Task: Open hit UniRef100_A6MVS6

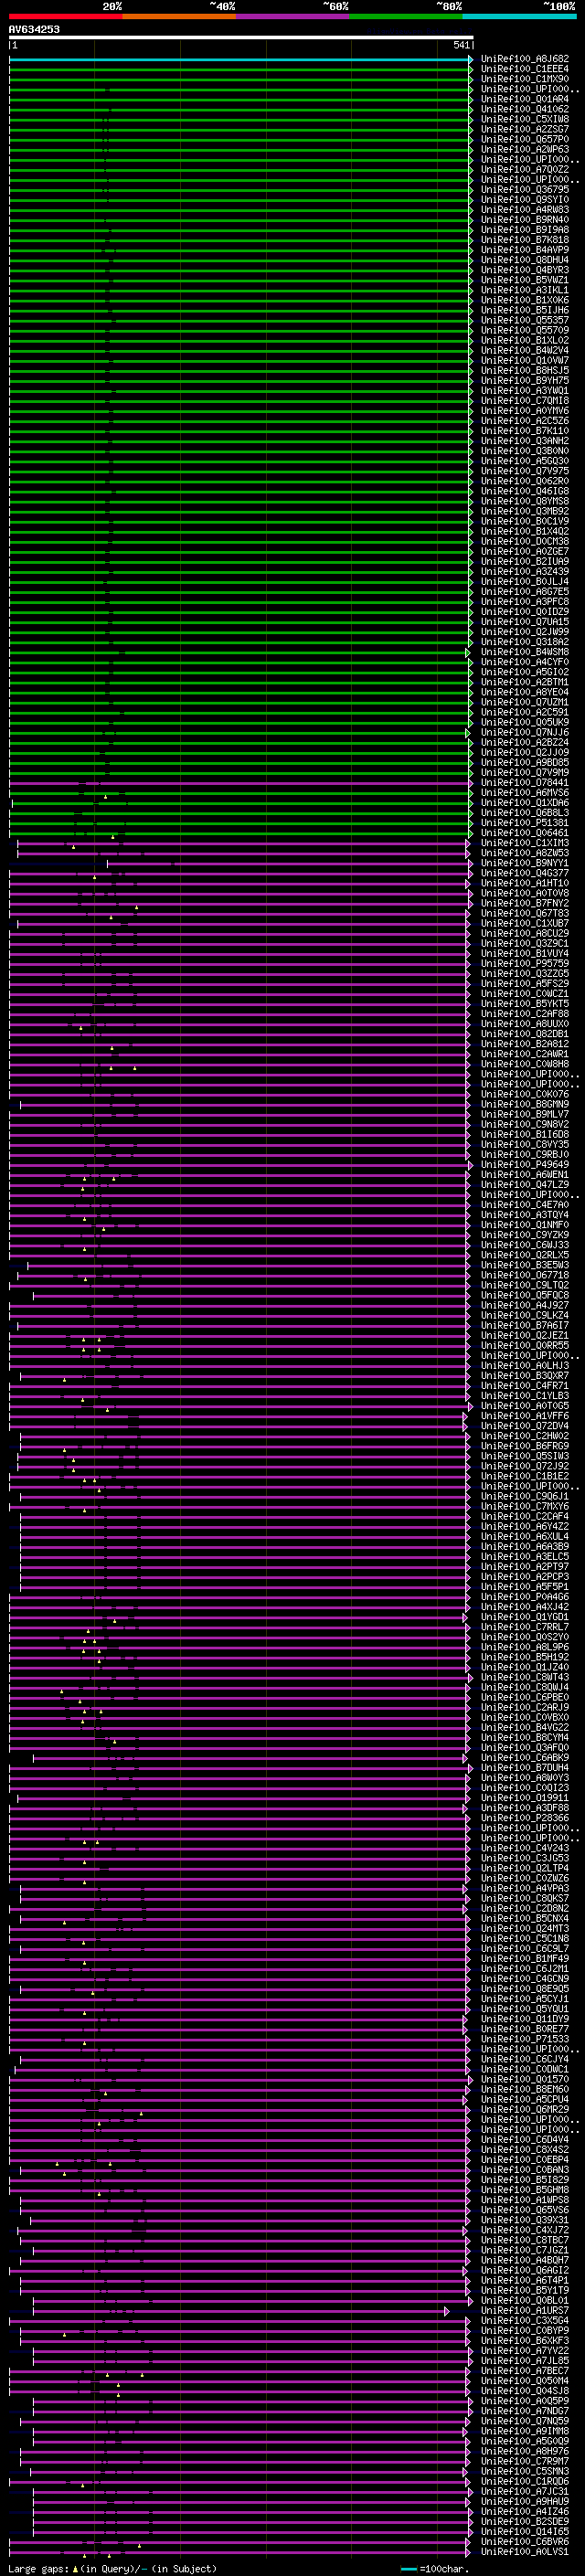Action: click(525, 792)
